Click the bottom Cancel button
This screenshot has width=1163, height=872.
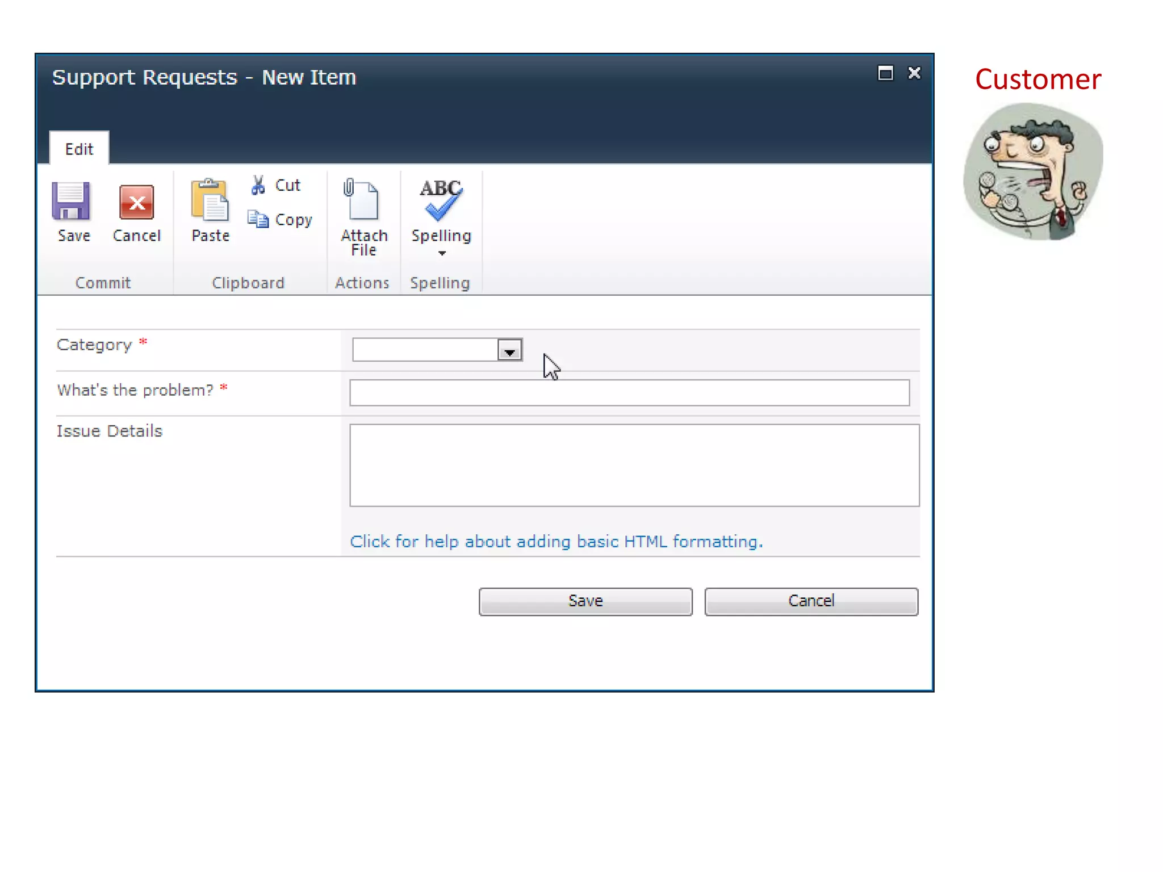coord(811,601)
